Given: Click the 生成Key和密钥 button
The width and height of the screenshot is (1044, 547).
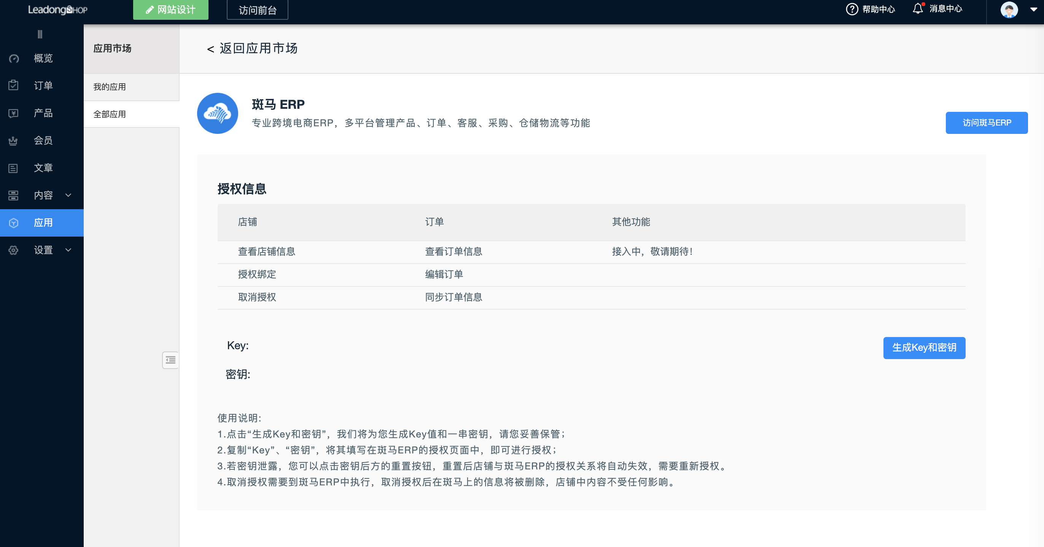Looking at the screenshot, I should 924,348.
